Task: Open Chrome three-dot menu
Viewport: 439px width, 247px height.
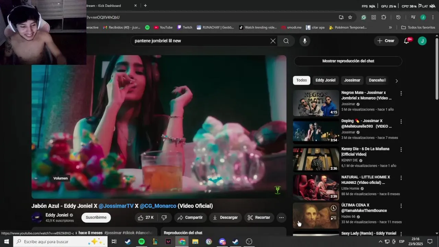Action: (x=433, y=17)
